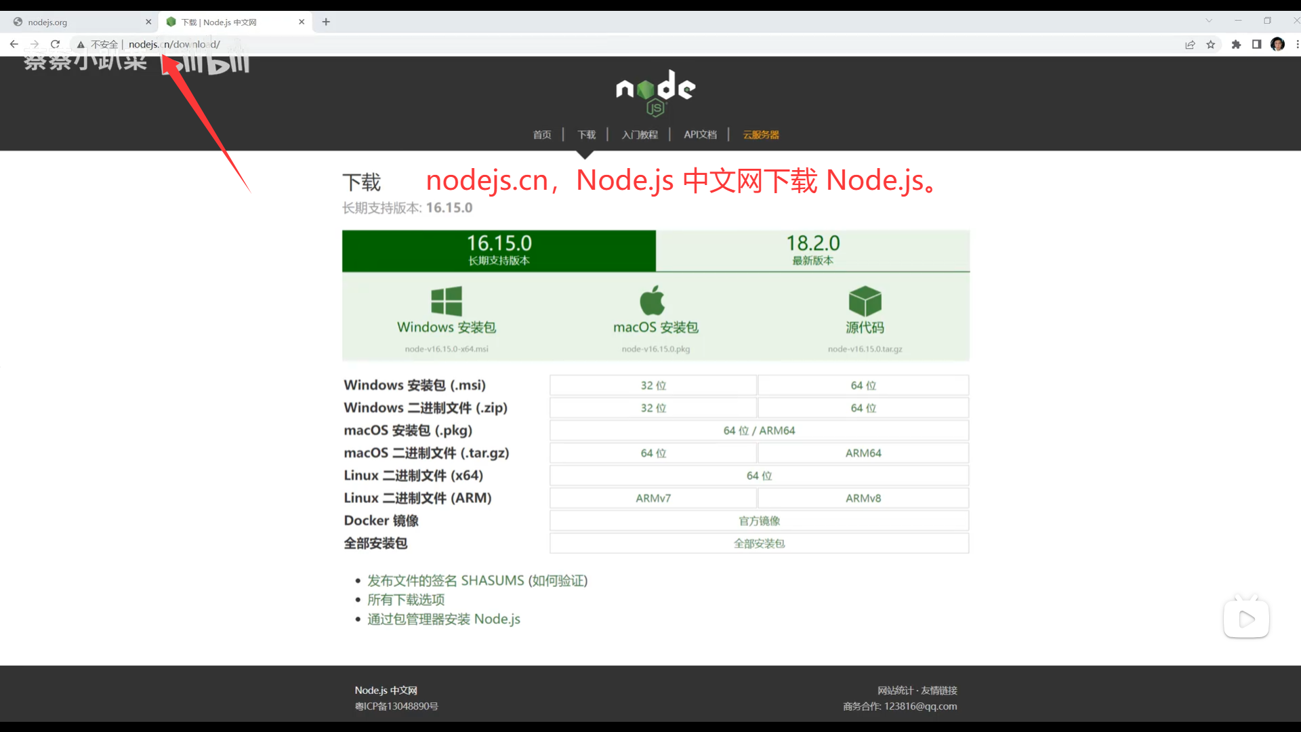Click the Windows installer logo icon
Image resolution: width=1301 pixels, height=732 pixels.
coord(447,301)
